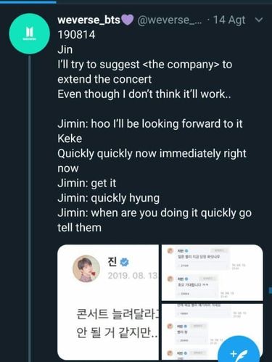Click the thread connector line below avatar
The image size is (272, 362).
(x=30, y=208)
